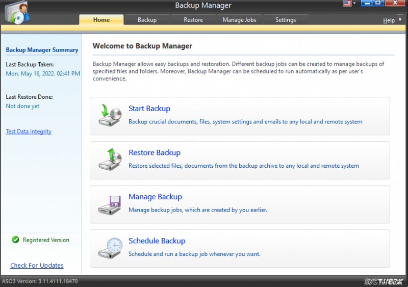Click the green Registered Version checkmark
This screenshot has width=408, height=287.
click(x=15, y=240)
